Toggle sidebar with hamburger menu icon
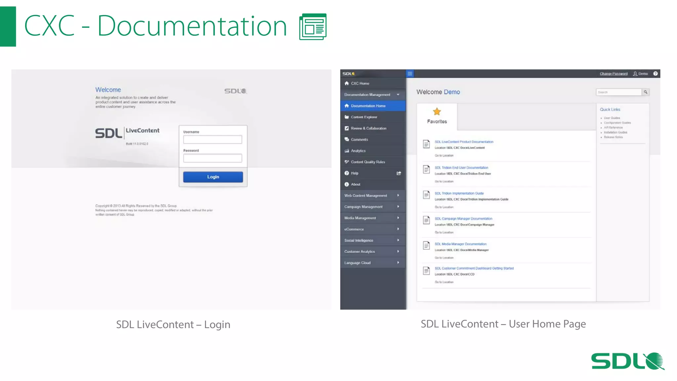The height and width of the screenshot is (381, 677). pyautogui.click(x=410, y=74)
